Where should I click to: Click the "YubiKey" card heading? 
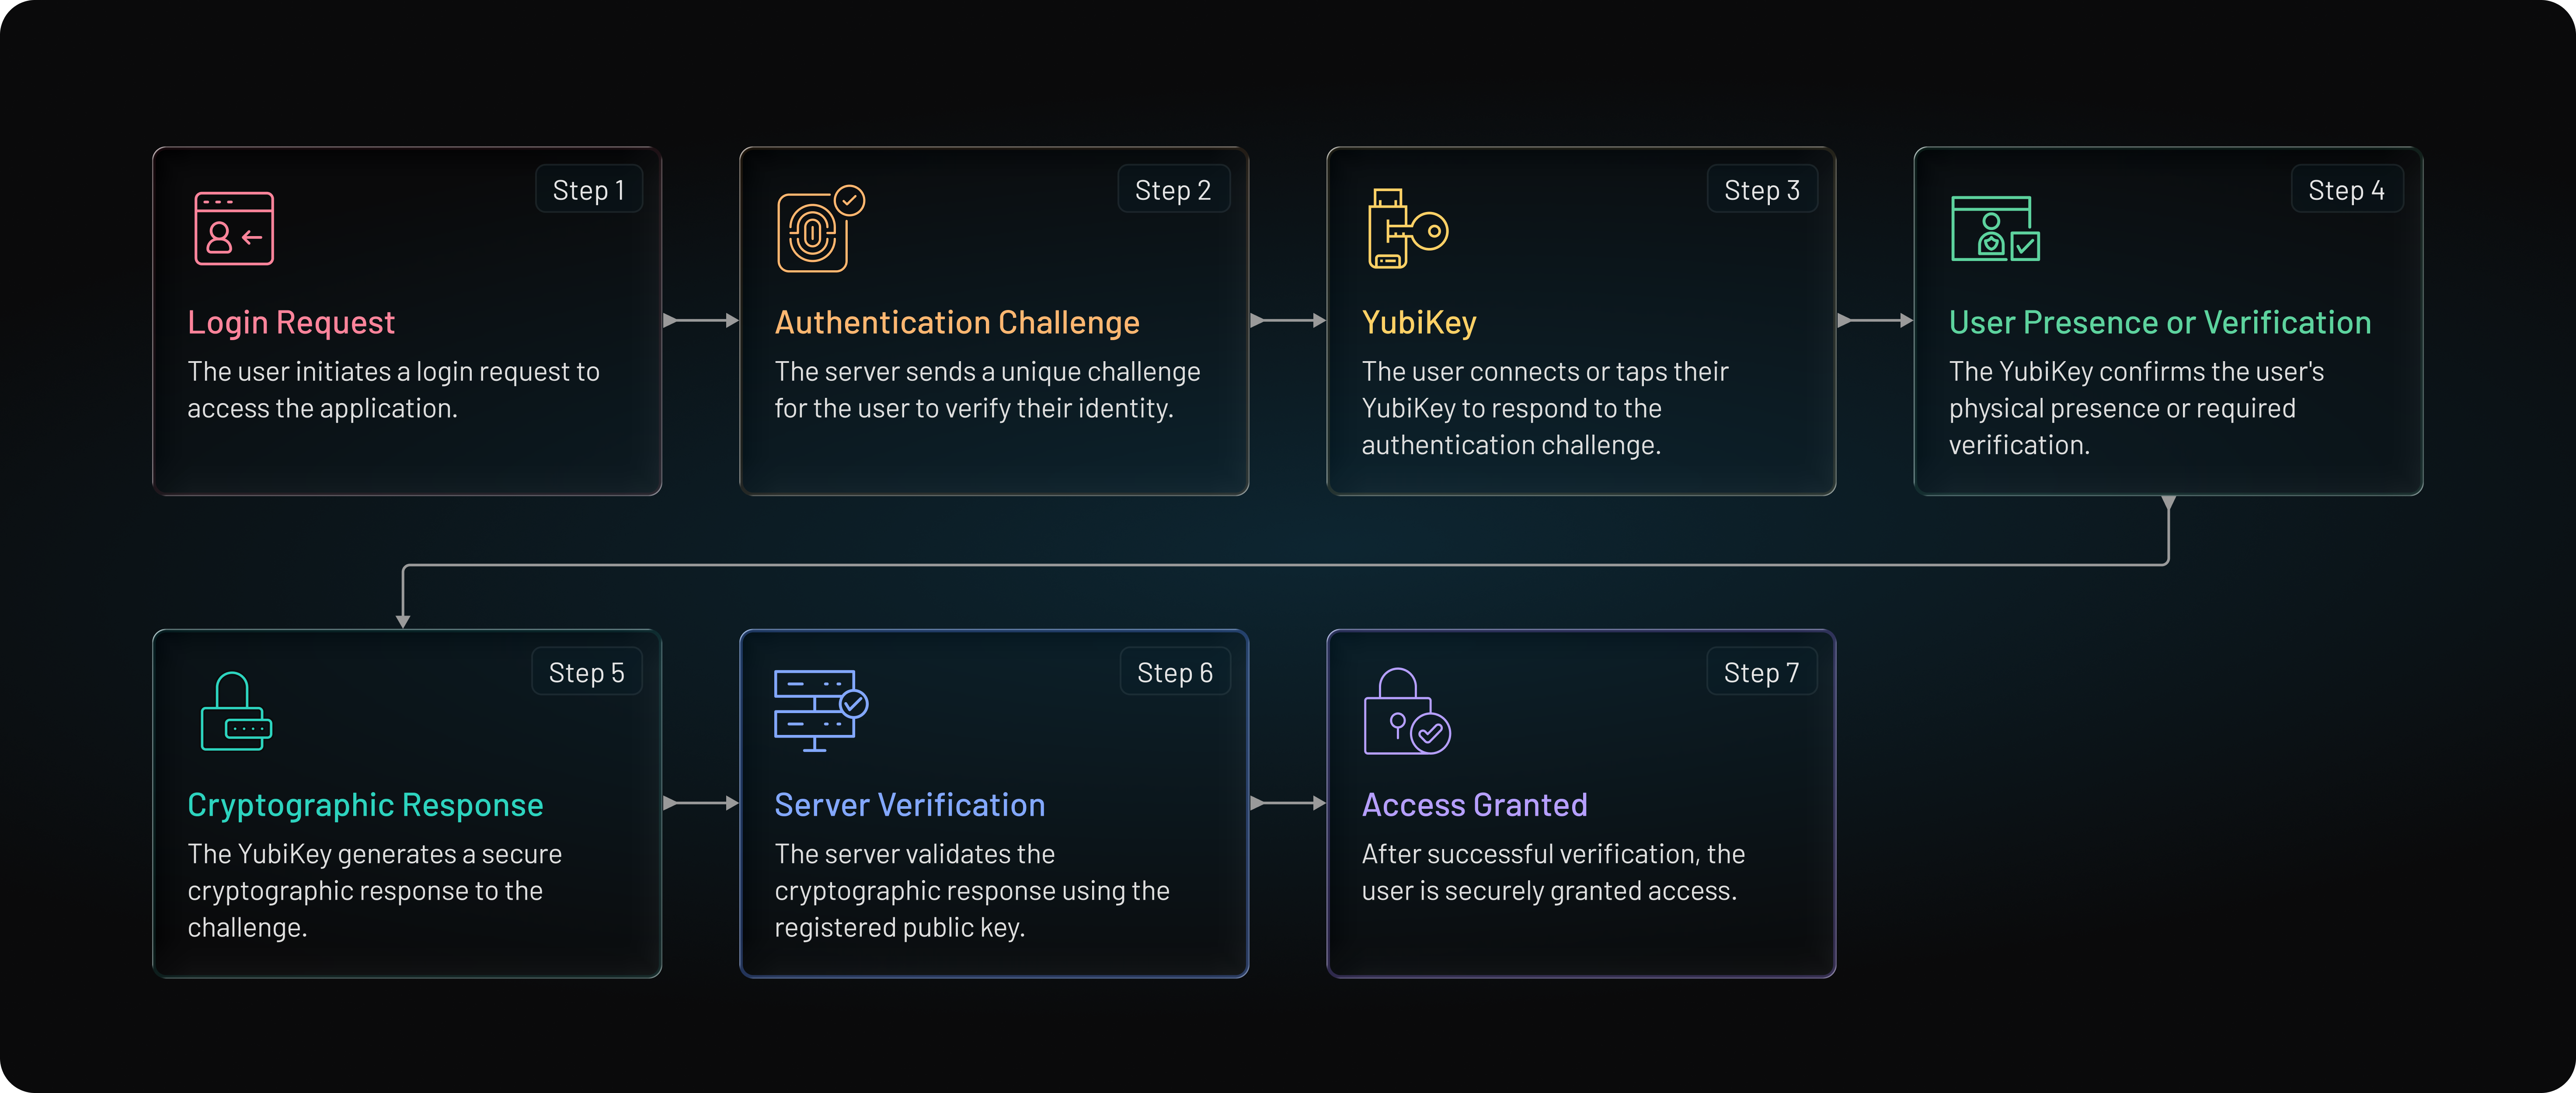(x=1419, y=322)
